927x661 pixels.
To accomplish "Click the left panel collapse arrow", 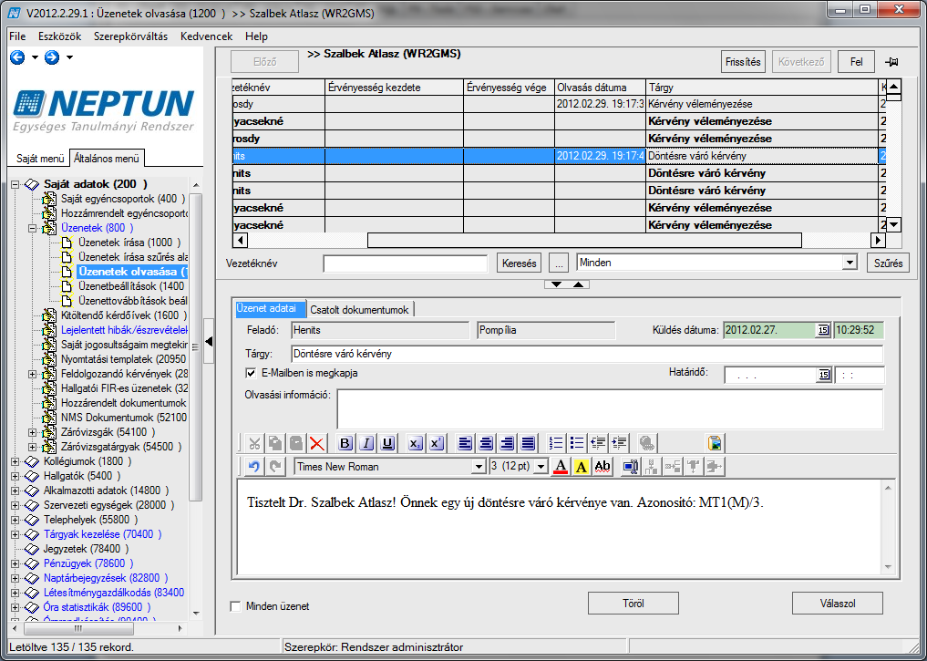I will pos(209,341).
